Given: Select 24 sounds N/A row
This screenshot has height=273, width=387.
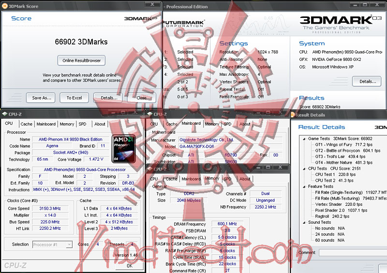Looking at the screenshot, I should point(330,234).
